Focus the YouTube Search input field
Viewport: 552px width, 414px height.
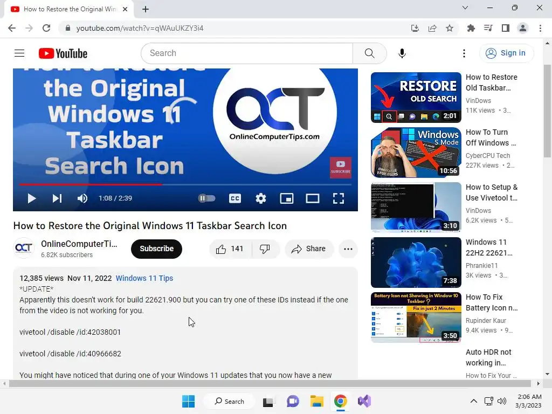pyautogui.click(x=247, y=53)
